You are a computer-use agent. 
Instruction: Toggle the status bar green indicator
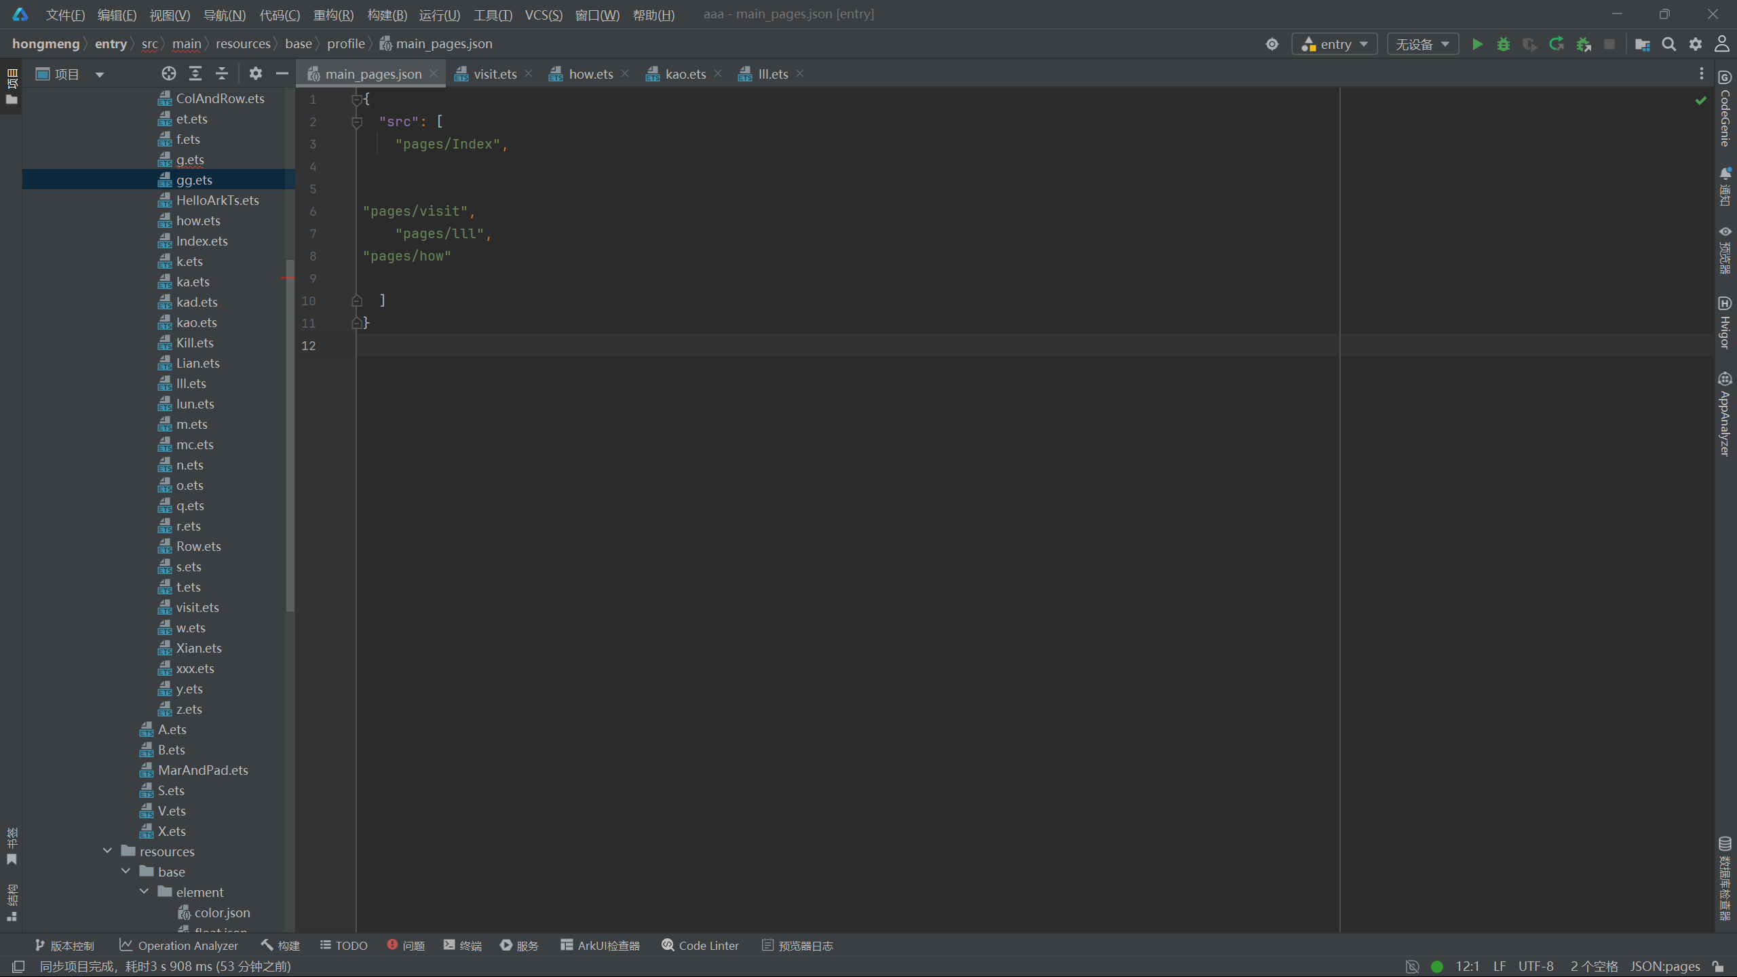click(x=1437, y=966)
